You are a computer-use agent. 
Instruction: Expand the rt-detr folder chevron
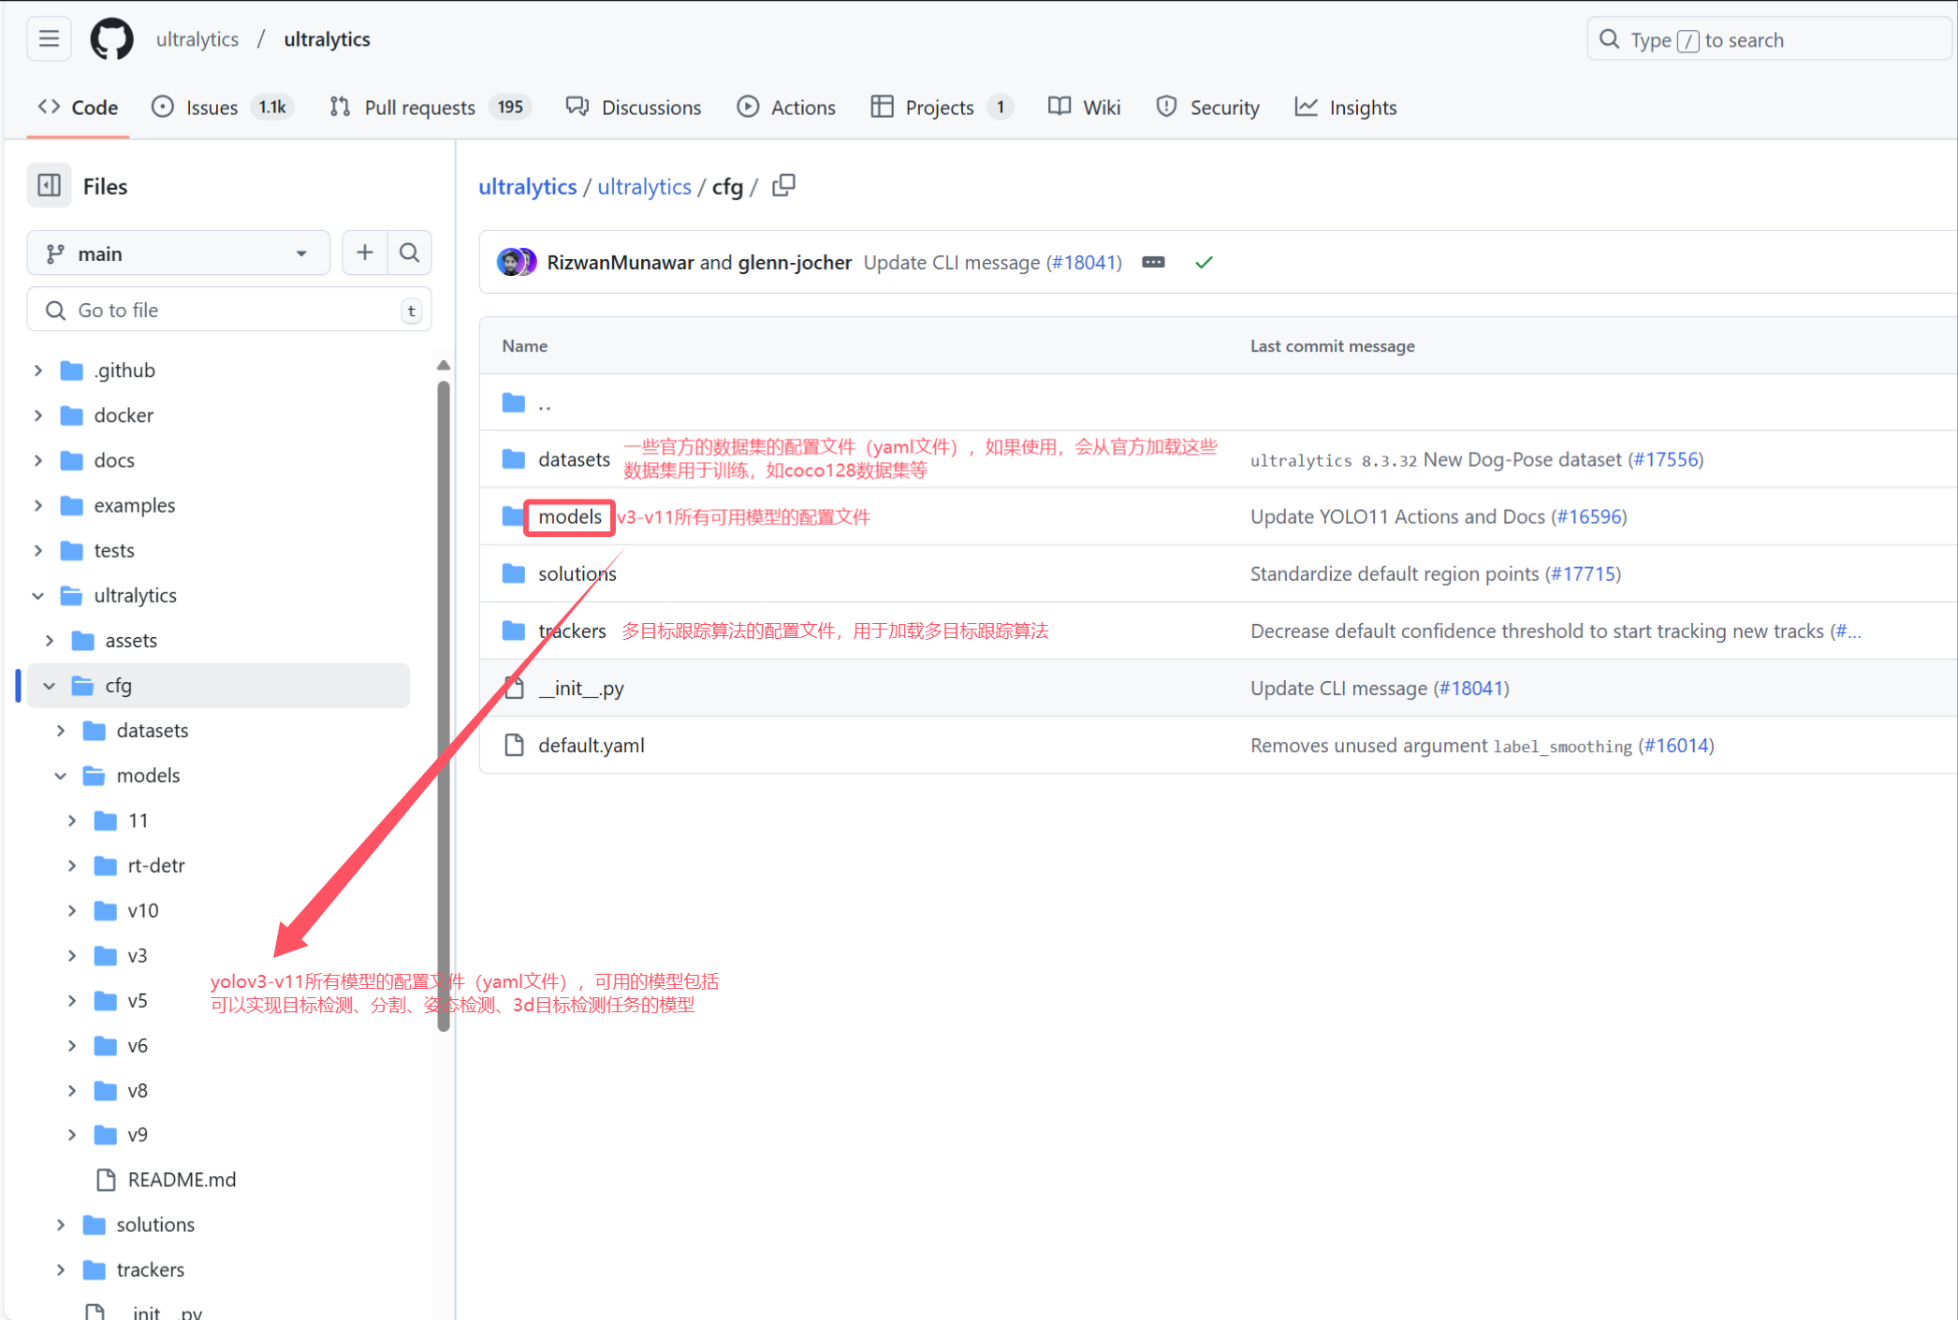(72, 866)
